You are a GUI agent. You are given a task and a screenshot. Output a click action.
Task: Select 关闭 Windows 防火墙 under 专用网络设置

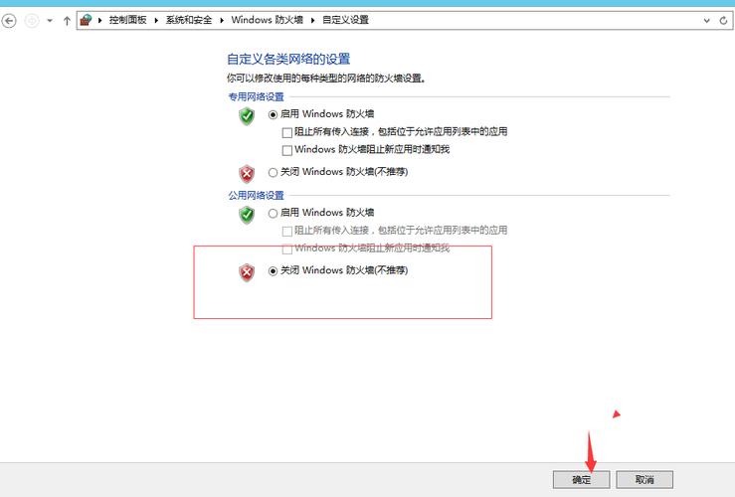coord(273,173)
